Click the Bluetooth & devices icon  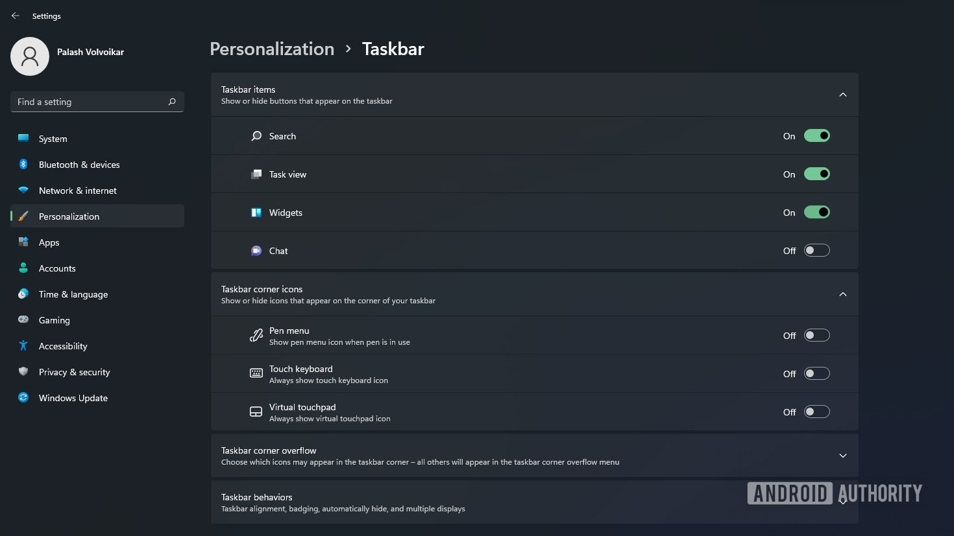(x=23, y=165)
